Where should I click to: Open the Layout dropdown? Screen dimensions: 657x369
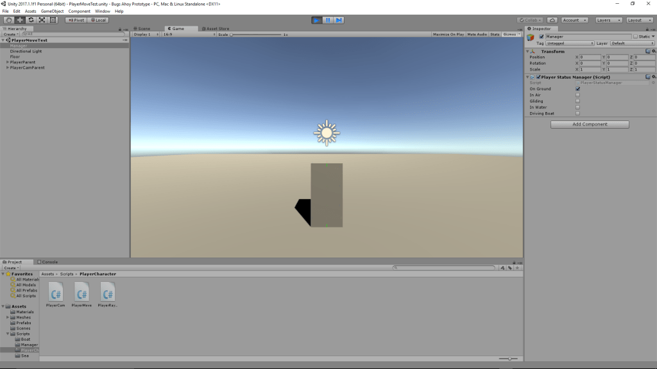(x=638, y=20)
